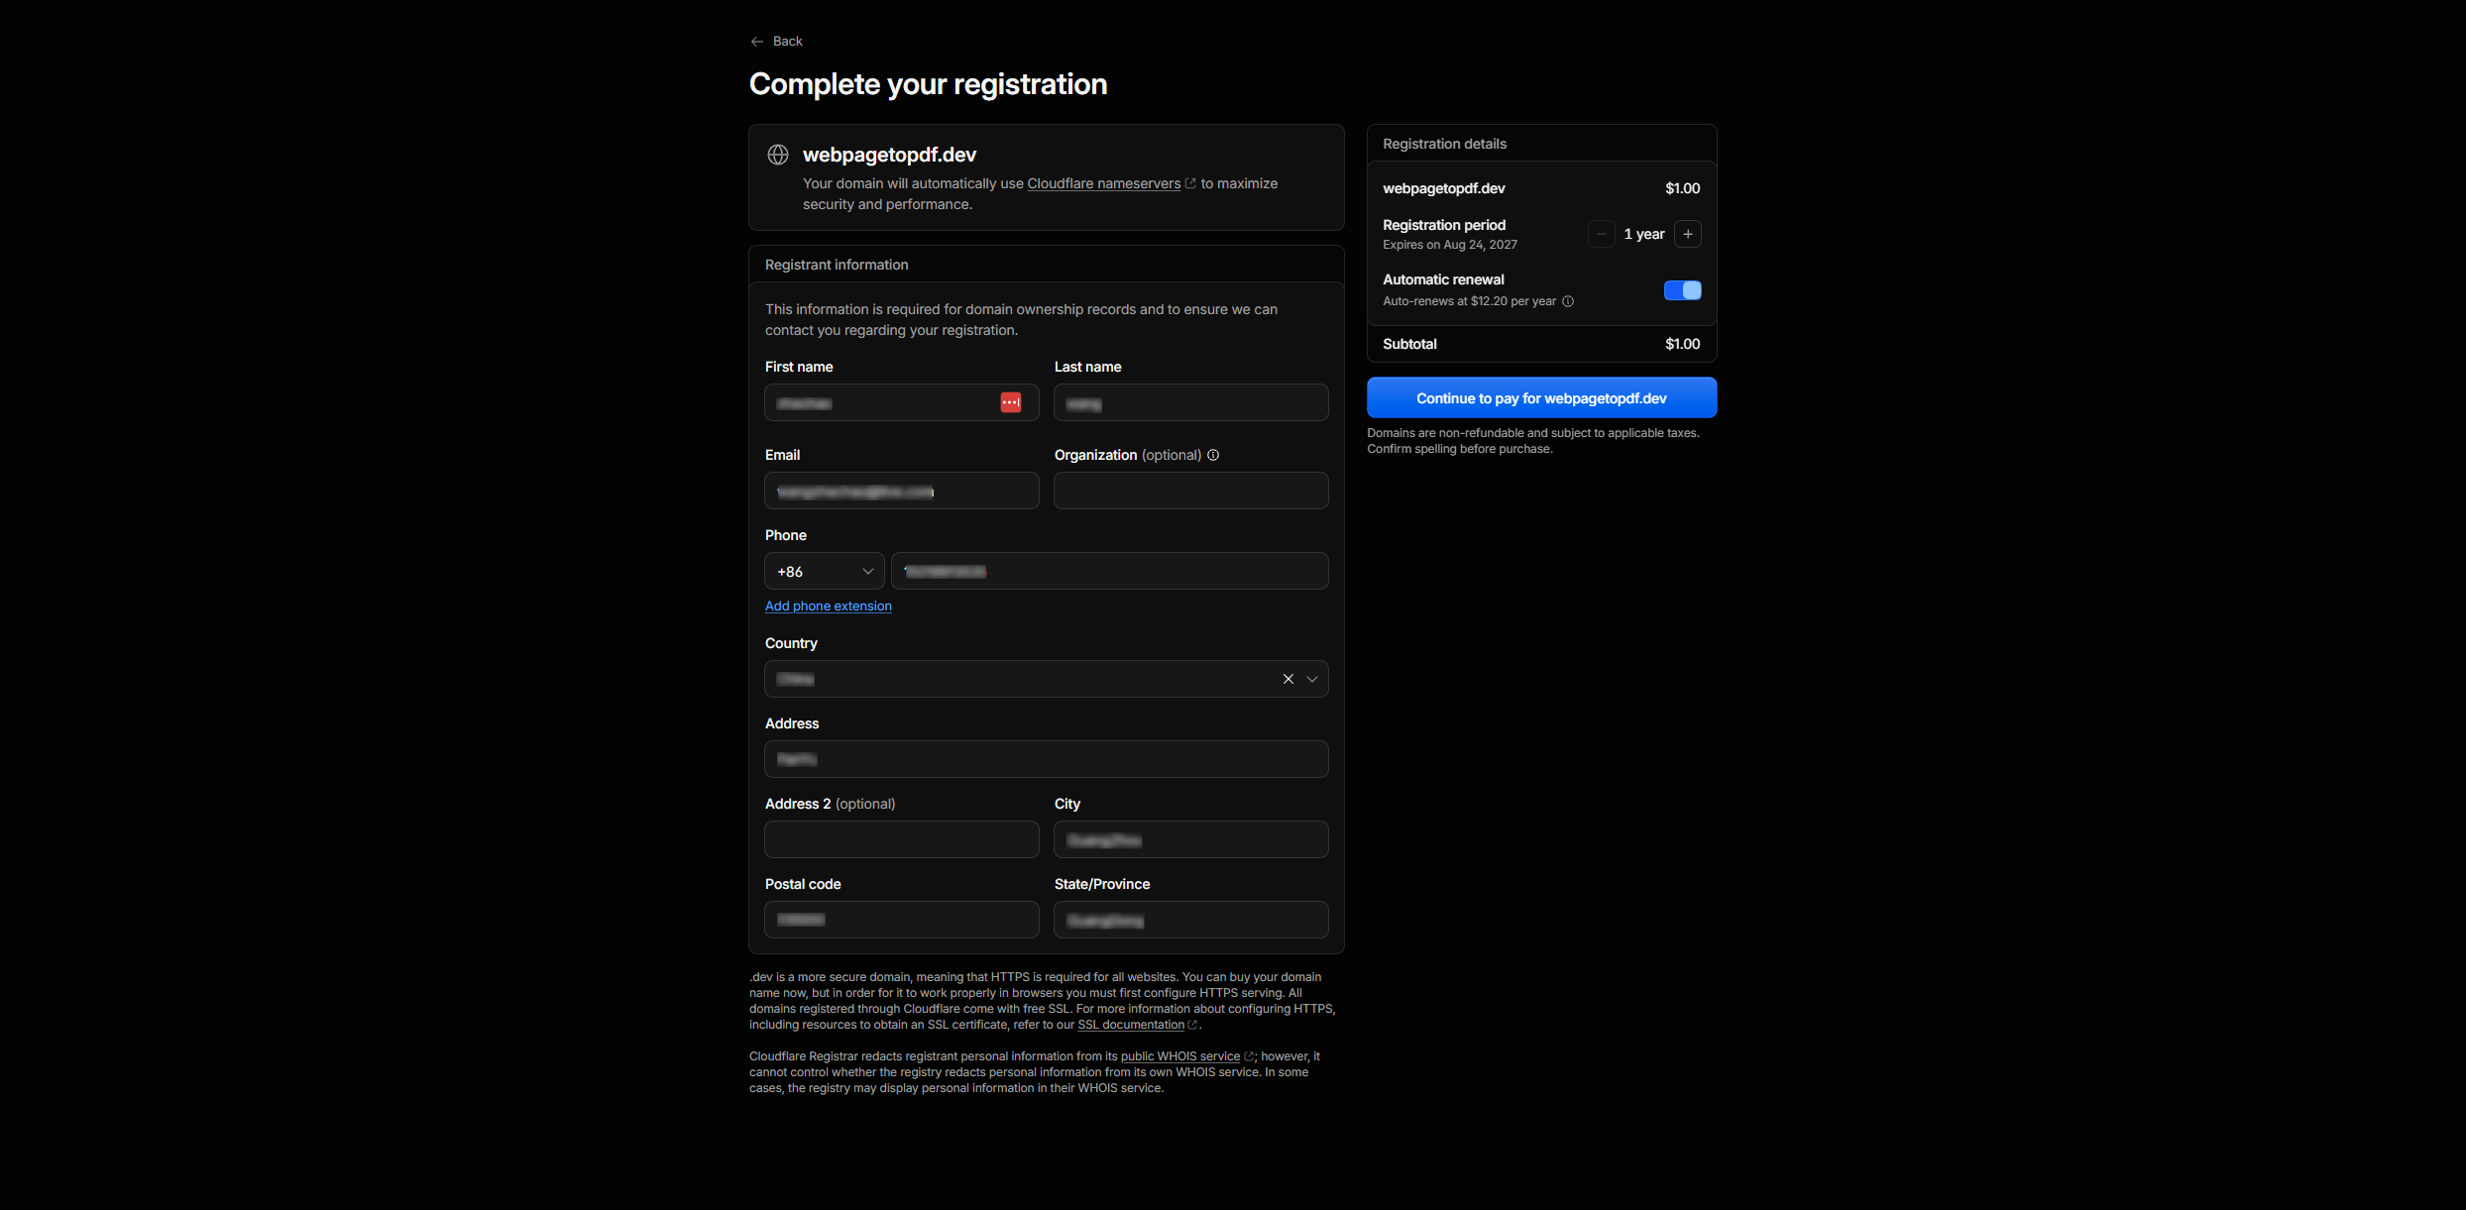Click the Address input field

1047,759
